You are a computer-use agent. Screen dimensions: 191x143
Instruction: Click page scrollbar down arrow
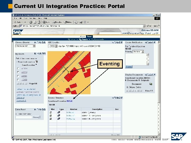pyautogui.click(x=159, y=134)
